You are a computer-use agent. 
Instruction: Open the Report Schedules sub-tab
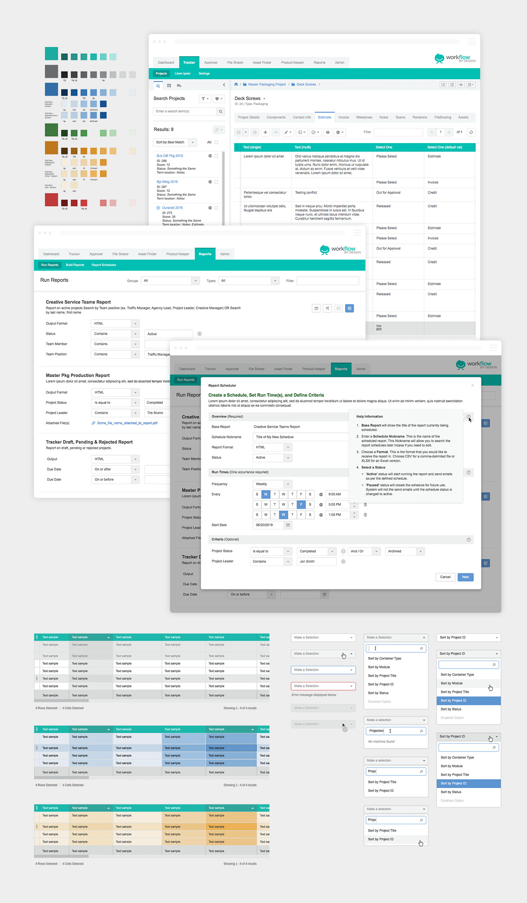tap(104, 265)
